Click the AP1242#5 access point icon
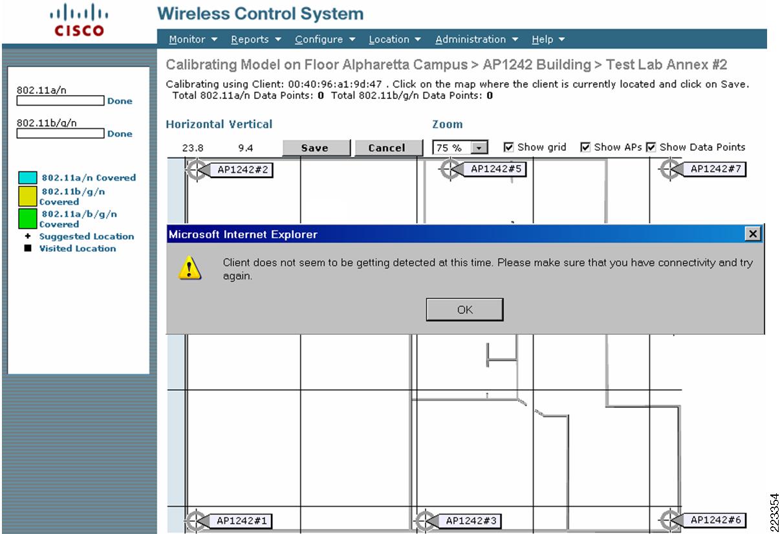Image resolution: width=780 pixels, height=534 pixels. point(450,170)
